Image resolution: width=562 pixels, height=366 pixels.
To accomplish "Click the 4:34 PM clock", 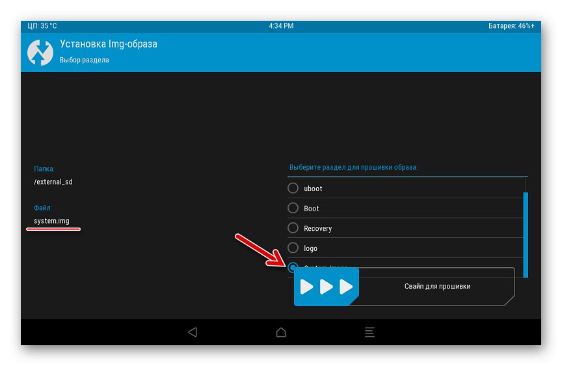I will (281, 26).
